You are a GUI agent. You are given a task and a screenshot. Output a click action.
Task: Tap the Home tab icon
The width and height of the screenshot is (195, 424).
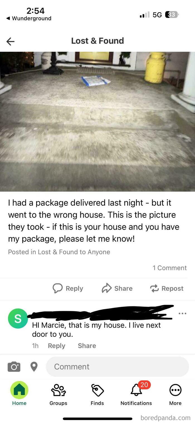19,390
